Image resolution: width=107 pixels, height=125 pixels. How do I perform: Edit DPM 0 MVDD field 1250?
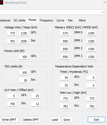coord(91,33)
